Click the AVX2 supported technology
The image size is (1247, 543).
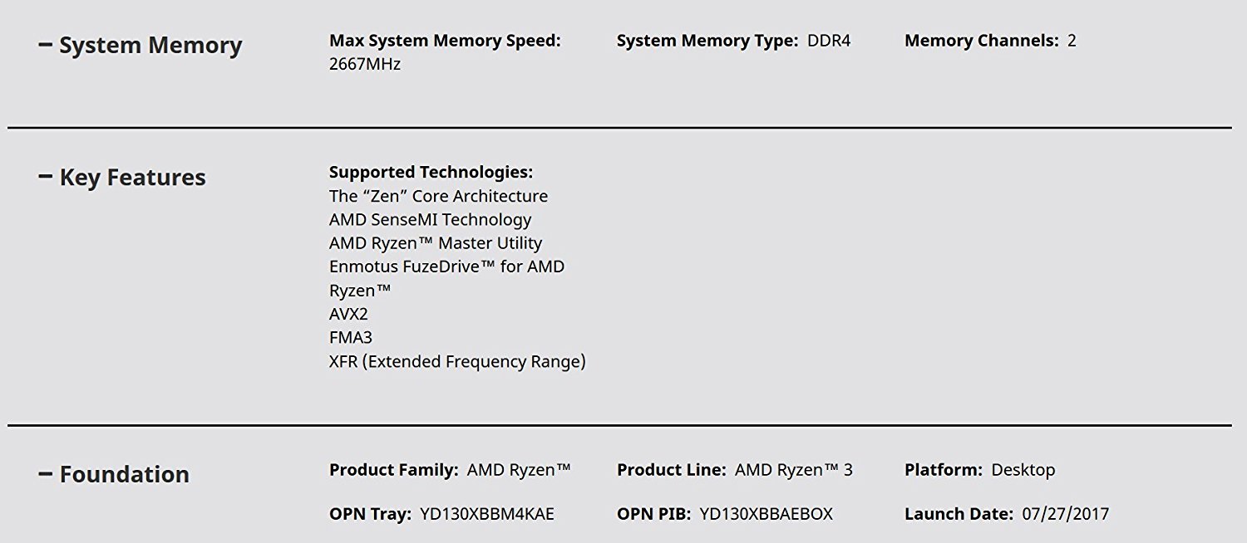[348, 313]
